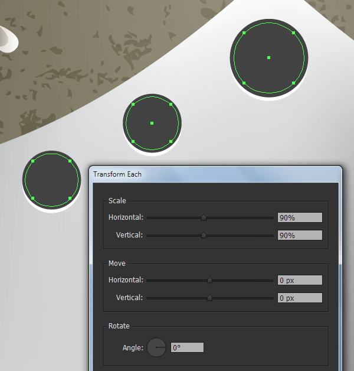Click the Rotate section label
This screenshot has height=371, width=354.
coord(119,326)
